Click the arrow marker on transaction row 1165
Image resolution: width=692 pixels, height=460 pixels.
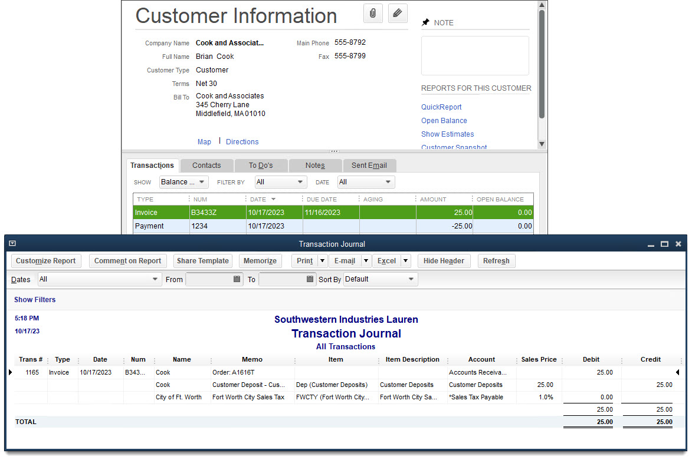pos(10,372)
